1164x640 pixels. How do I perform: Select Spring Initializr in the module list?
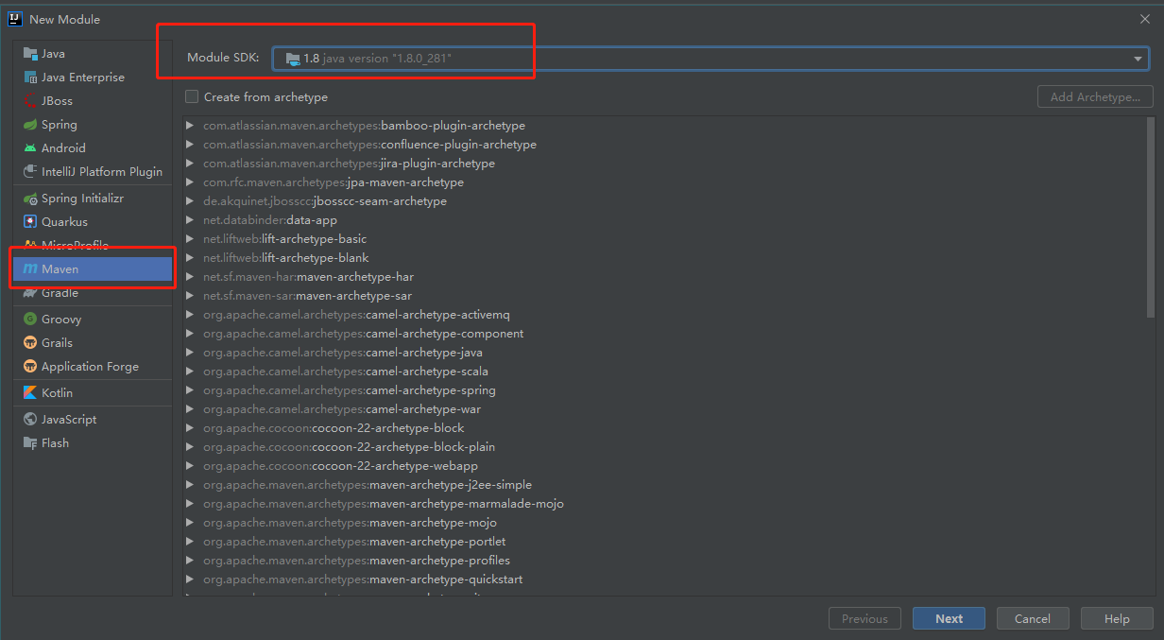(x=82, y=199)
